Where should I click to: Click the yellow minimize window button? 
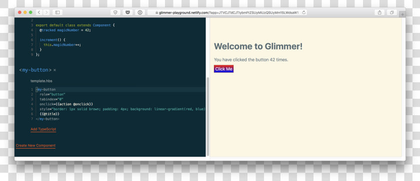[25, 12]
